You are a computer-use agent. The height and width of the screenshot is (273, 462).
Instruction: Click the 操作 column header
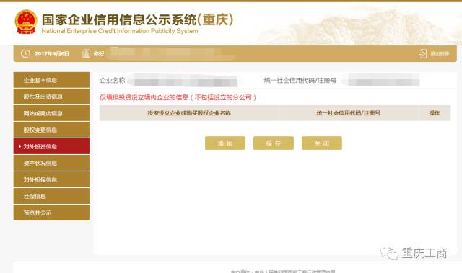coord(435,113)
